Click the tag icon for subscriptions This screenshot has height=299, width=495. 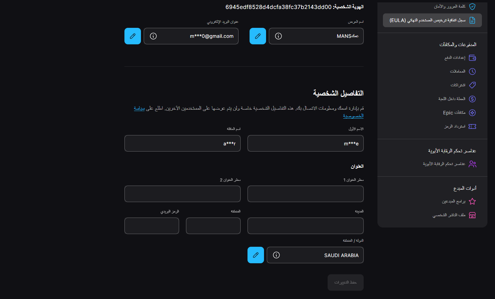[472, 85]
